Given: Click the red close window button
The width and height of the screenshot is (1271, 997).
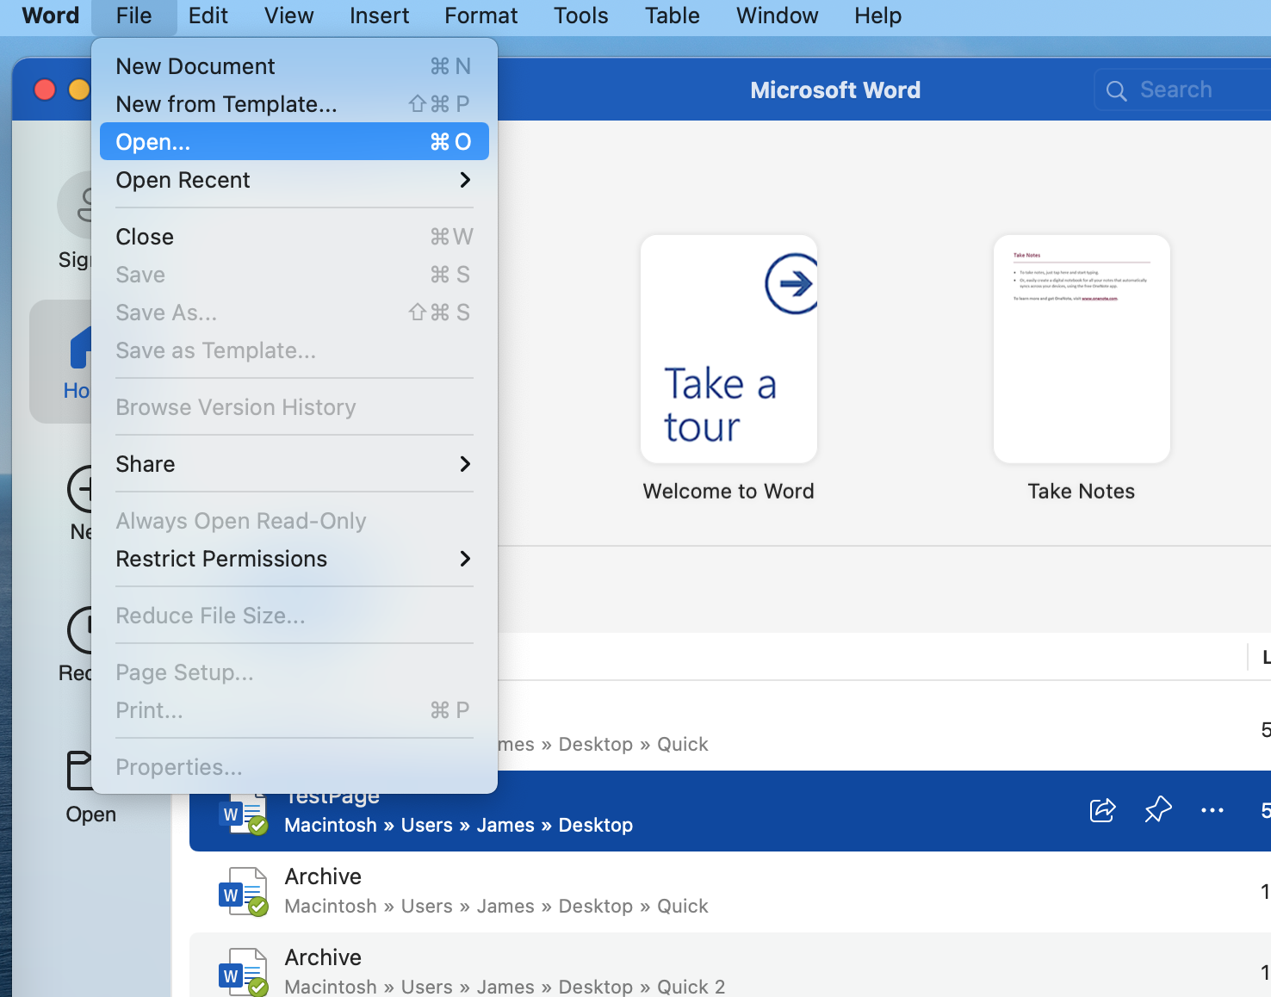Looking at the screenshot, I should 45,90.
